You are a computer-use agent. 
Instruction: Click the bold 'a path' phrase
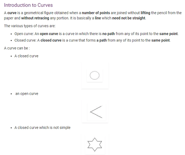pyautogui.click(x=102, y=41)
